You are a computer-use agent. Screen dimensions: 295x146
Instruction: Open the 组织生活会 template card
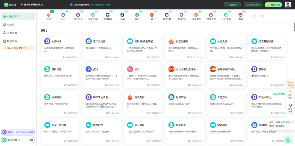(x=102, y=104)
